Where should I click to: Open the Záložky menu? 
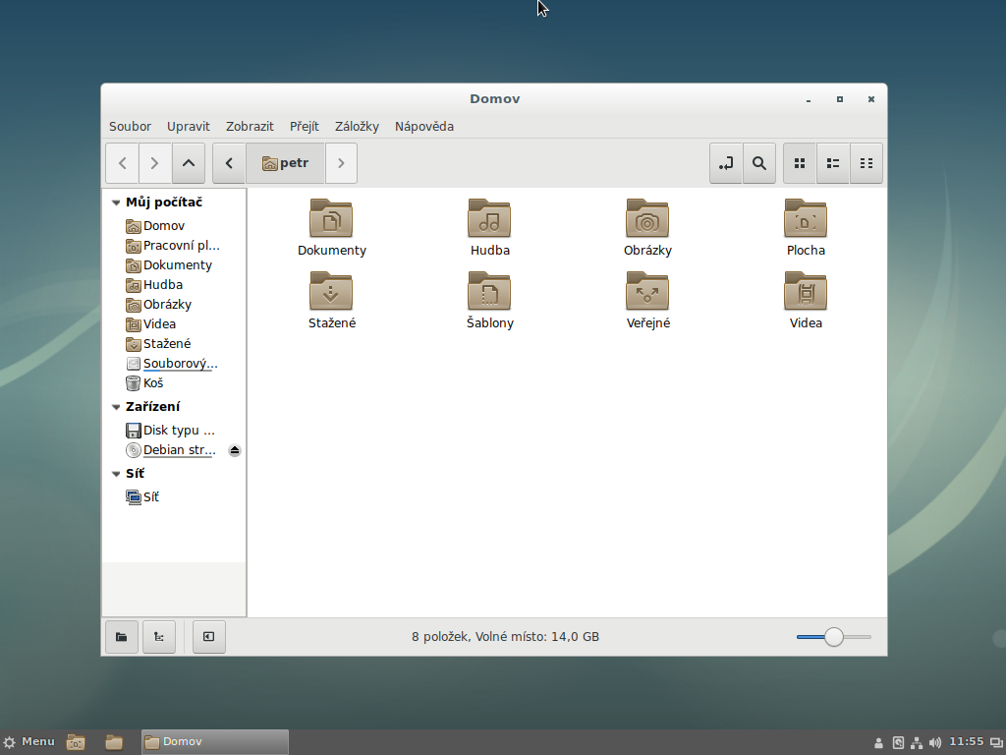(x=357, y=126)
